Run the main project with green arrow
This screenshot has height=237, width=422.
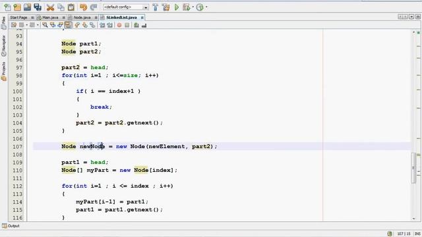pos(177,7)
